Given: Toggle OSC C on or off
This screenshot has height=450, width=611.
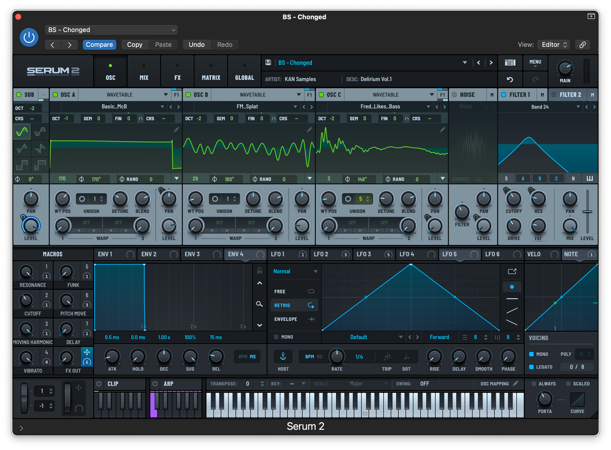Looking at the screenshot, I should (x=321, y=95).
